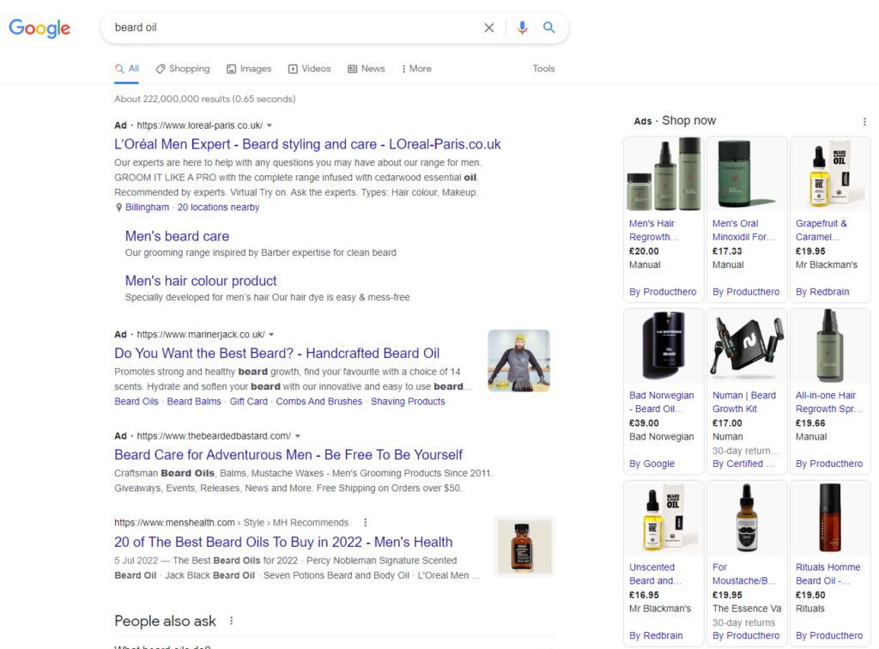Click Men's Oral Minoxidil product image
Screen dimensions: 879x649
tap(747, 174)
